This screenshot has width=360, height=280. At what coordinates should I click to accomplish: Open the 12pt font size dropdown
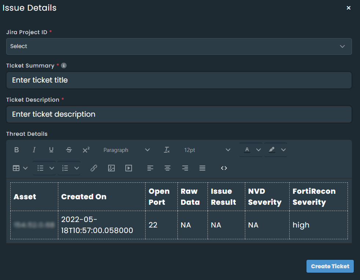pos(207,150)
